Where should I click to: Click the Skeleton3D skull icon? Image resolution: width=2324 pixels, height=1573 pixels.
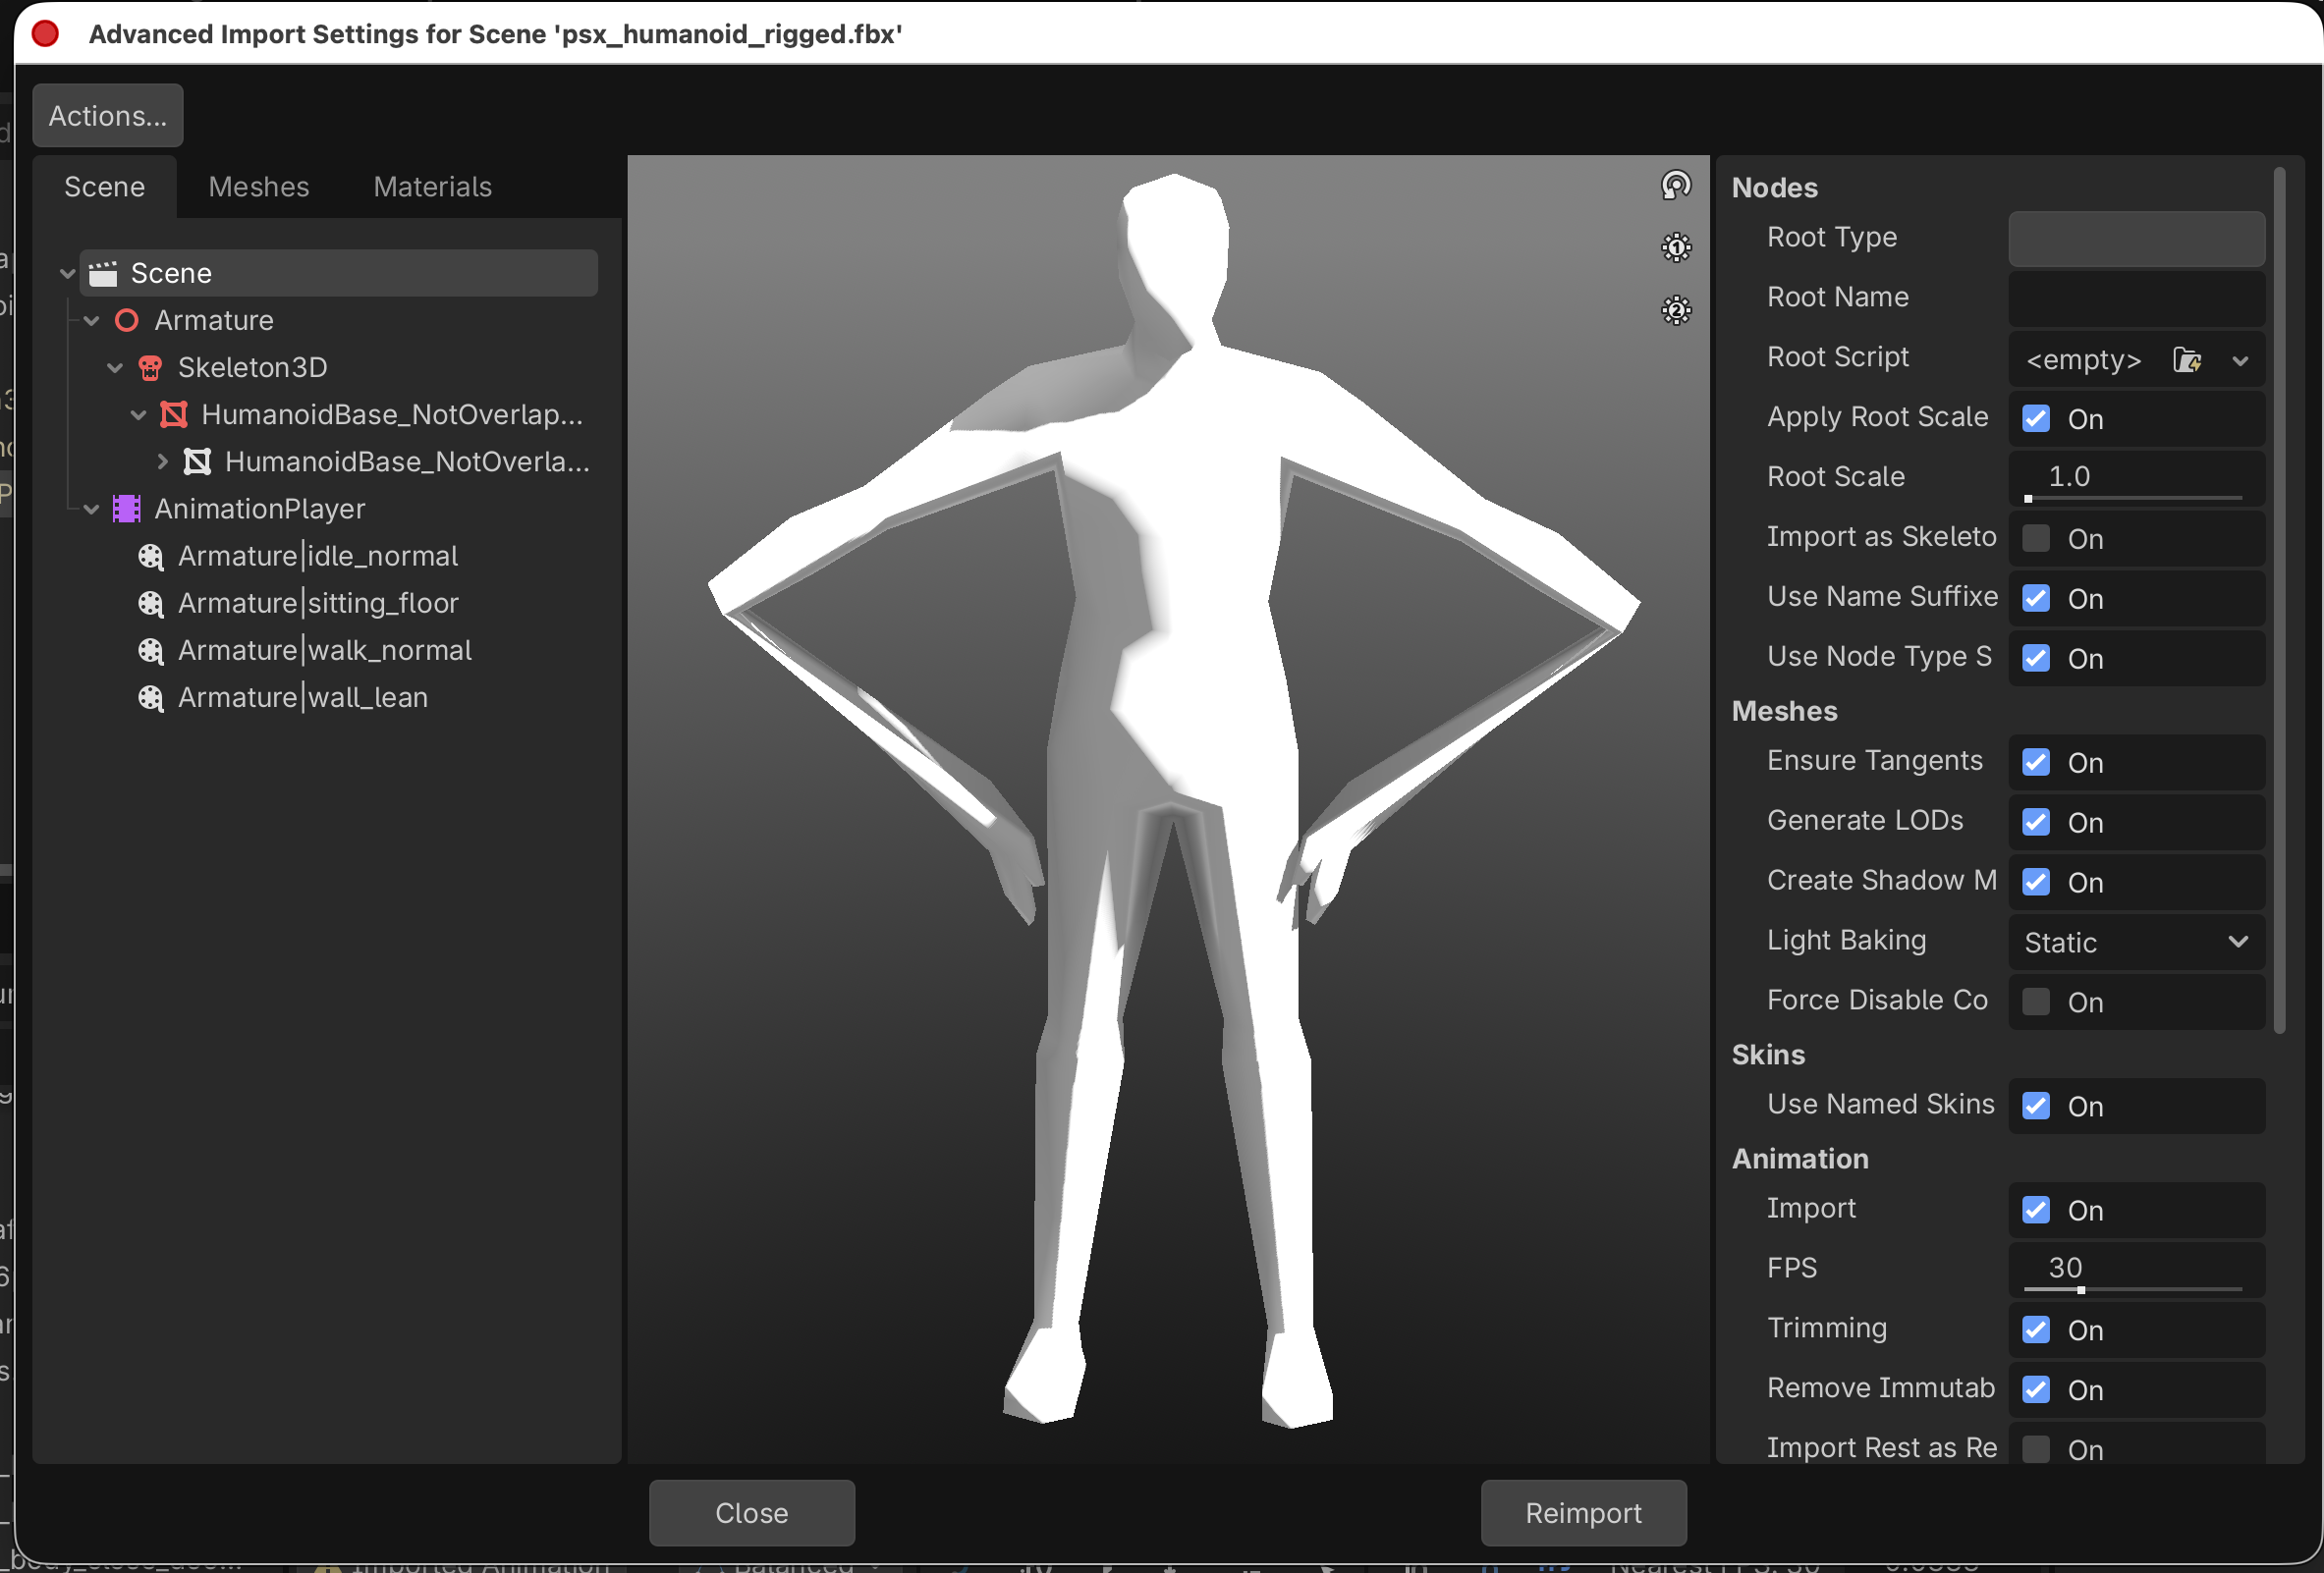pos(150,368)
